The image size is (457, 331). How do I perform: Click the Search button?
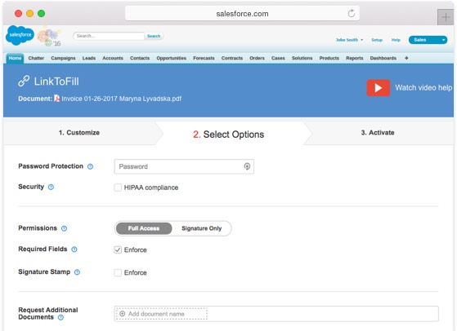[x=154, y=36]
